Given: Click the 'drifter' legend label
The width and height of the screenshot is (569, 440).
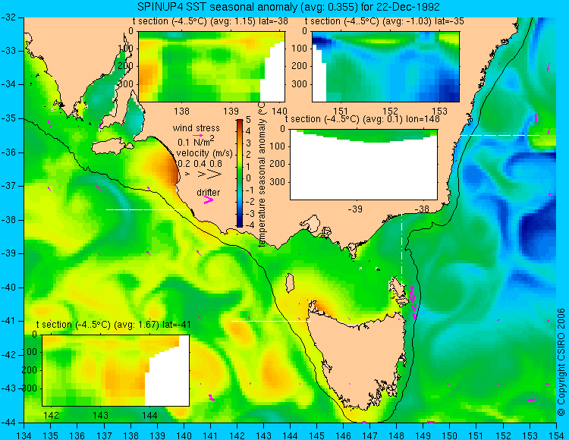Looking at the screenshot, I should 209,192.
